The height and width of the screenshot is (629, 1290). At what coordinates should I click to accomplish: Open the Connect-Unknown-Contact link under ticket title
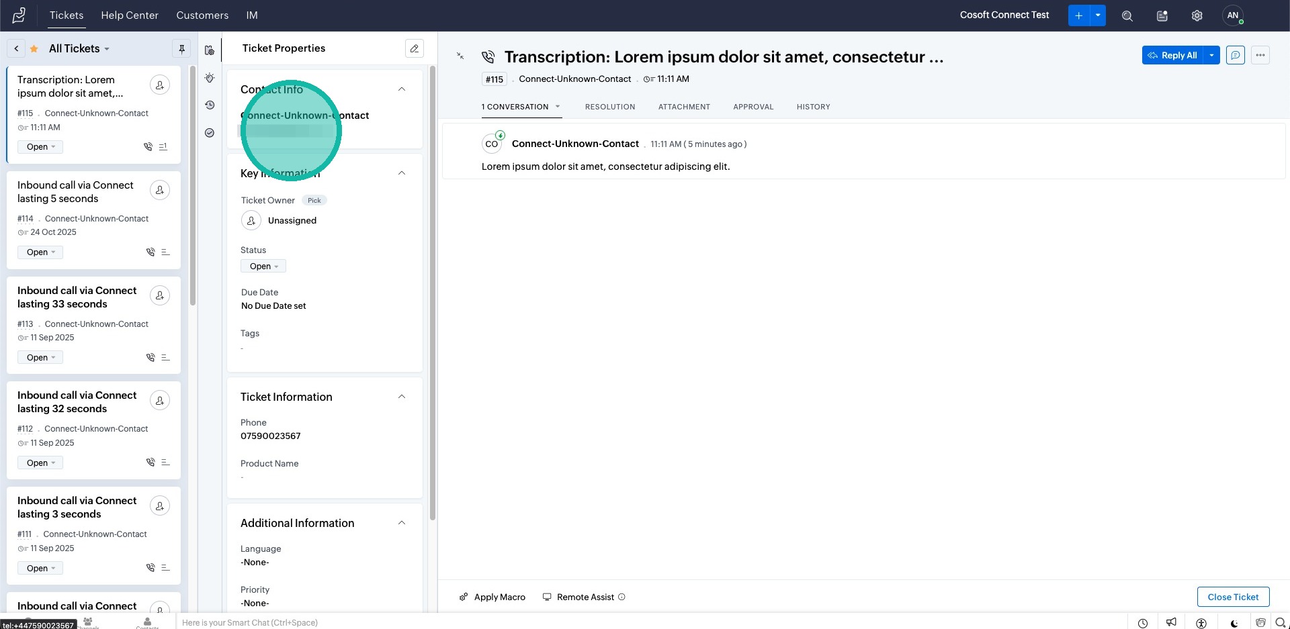(x=575, y=79)
